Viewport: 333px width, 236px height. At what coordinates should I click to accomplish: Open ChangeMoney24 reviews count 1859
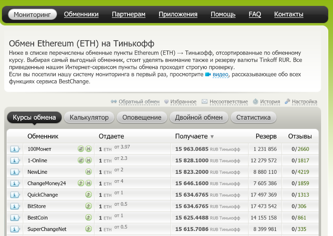point(303,184)
